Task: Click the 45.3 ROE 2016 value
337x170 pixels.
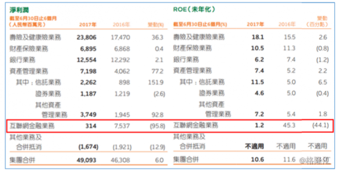Action: pos(289,125)
